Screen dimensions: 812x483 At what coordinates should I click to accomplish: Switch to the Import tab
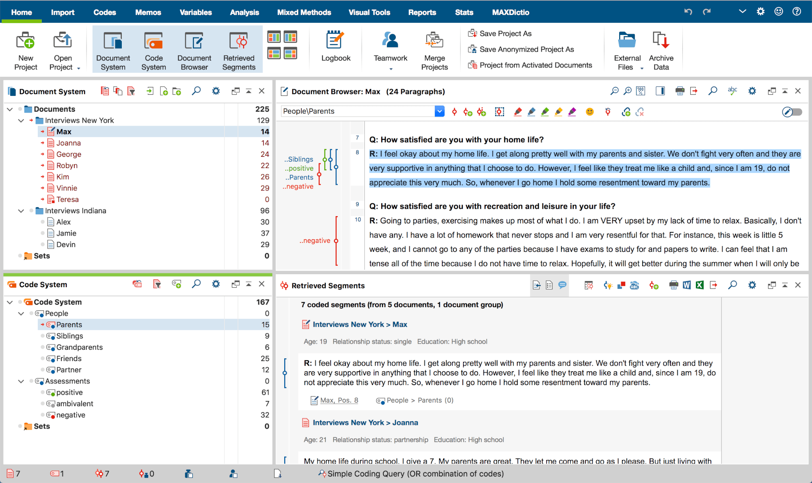(x=63, y=12)
